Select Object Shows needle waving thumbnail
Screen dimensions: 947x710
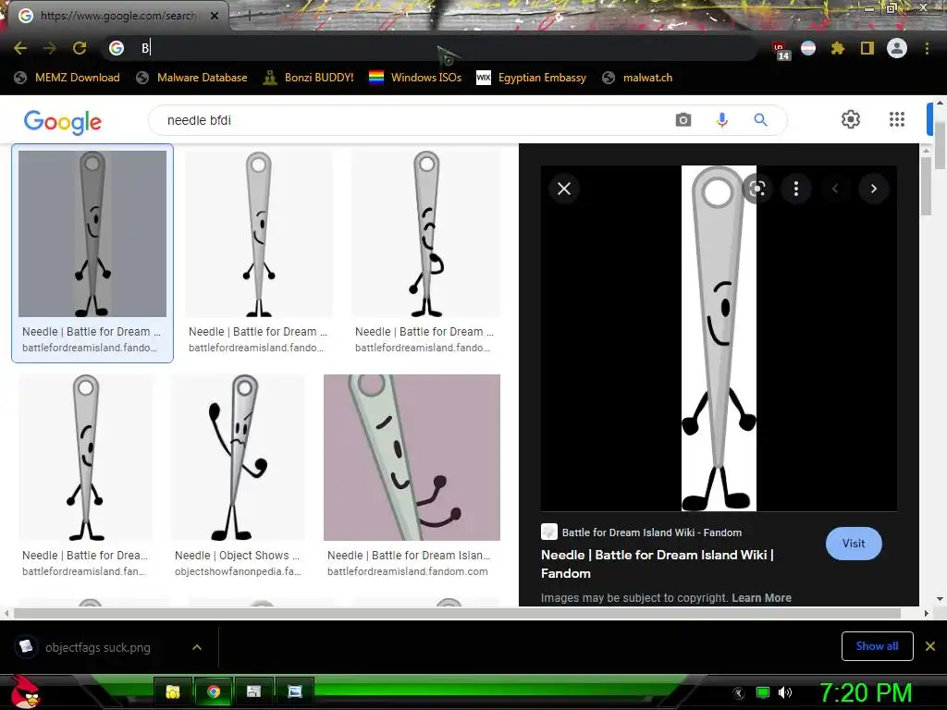(238, 457)
